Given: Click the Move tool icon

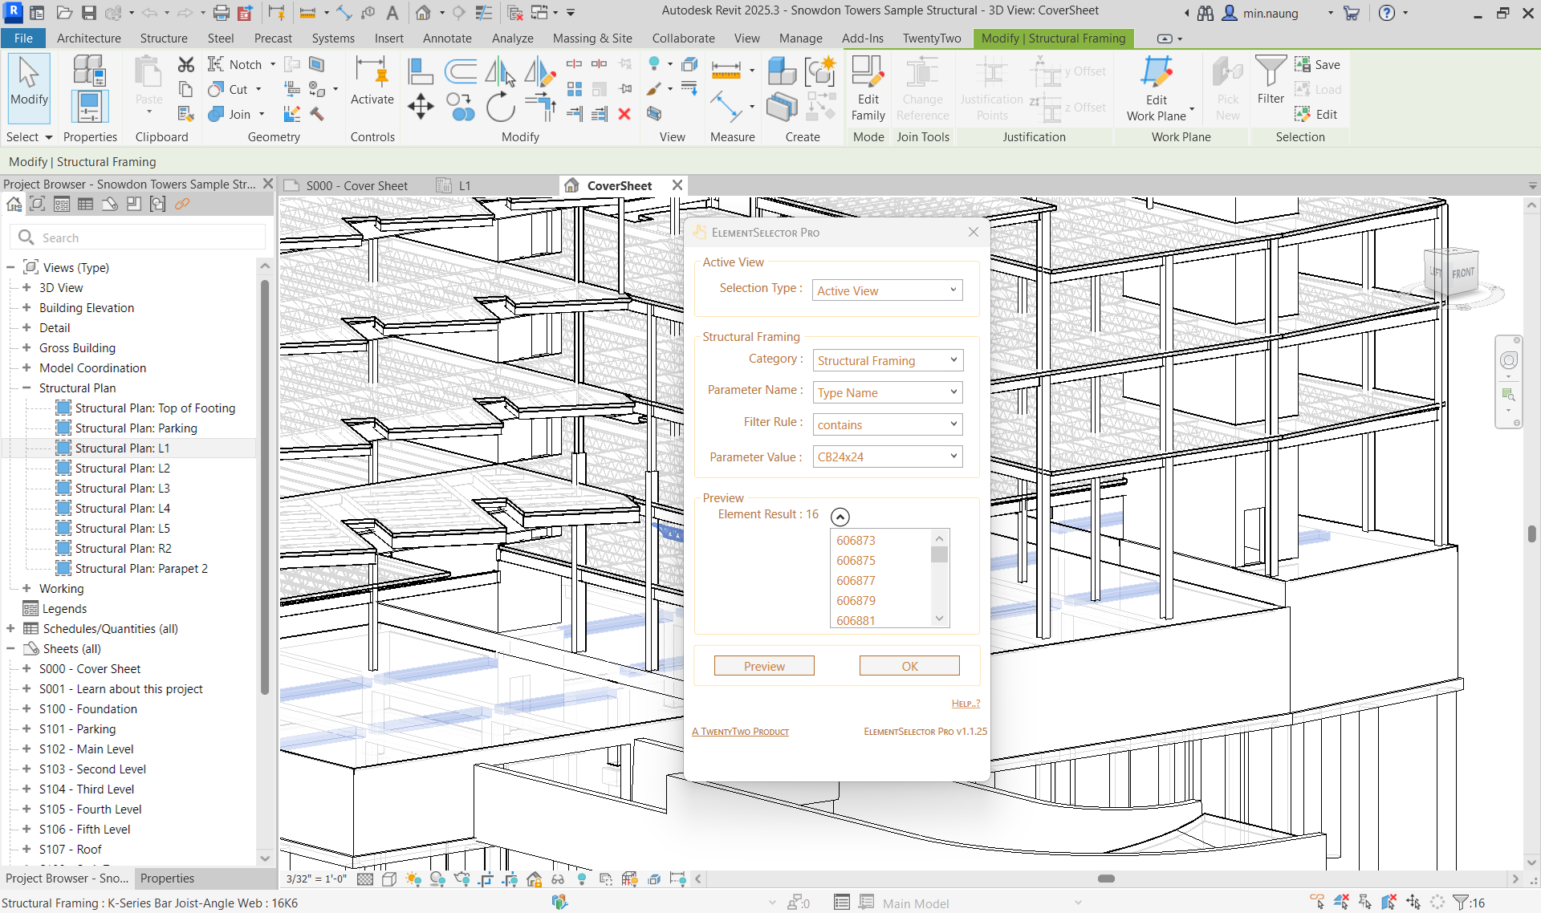Looking at the screenshot, I should click(x=421, y=107).
